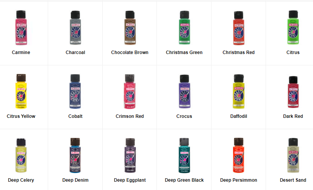The image size is (313, 190).
Task: Open the Charcoal paint bottle thumbnail
Action: (75, 28)
